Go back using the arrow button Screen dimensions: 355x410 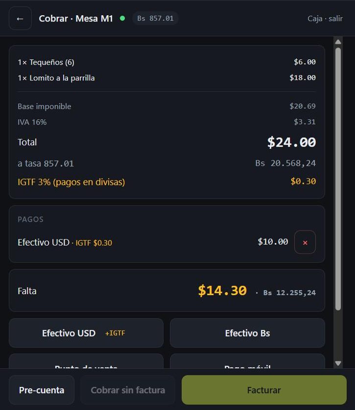pos(20,18)
